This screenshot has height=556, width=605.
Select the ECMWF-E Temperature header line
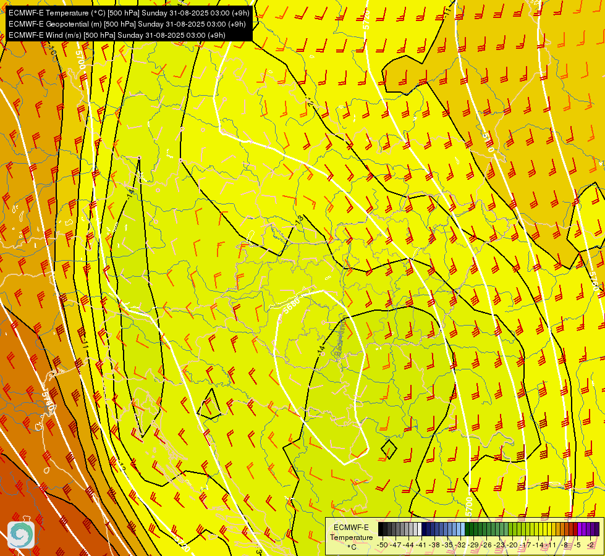click(x=129, y=13)
